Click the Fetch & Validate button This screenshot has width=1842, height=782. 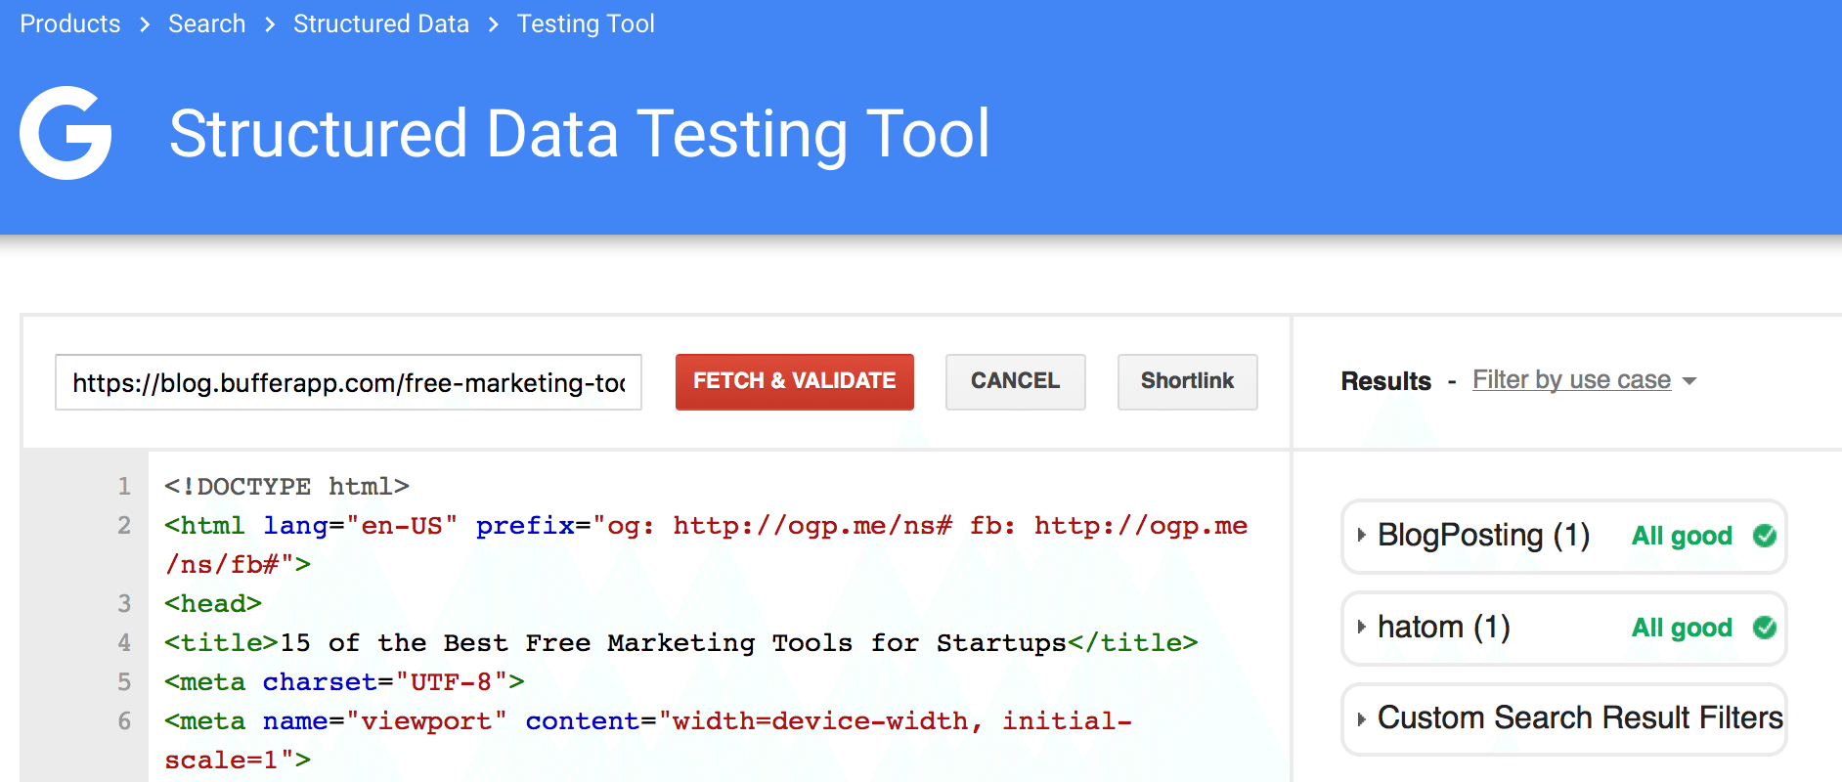point(794,381)
